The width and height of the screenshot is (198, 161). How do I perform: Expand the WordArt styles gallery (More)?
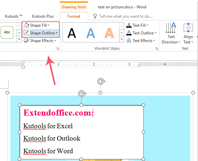[122, 39]
